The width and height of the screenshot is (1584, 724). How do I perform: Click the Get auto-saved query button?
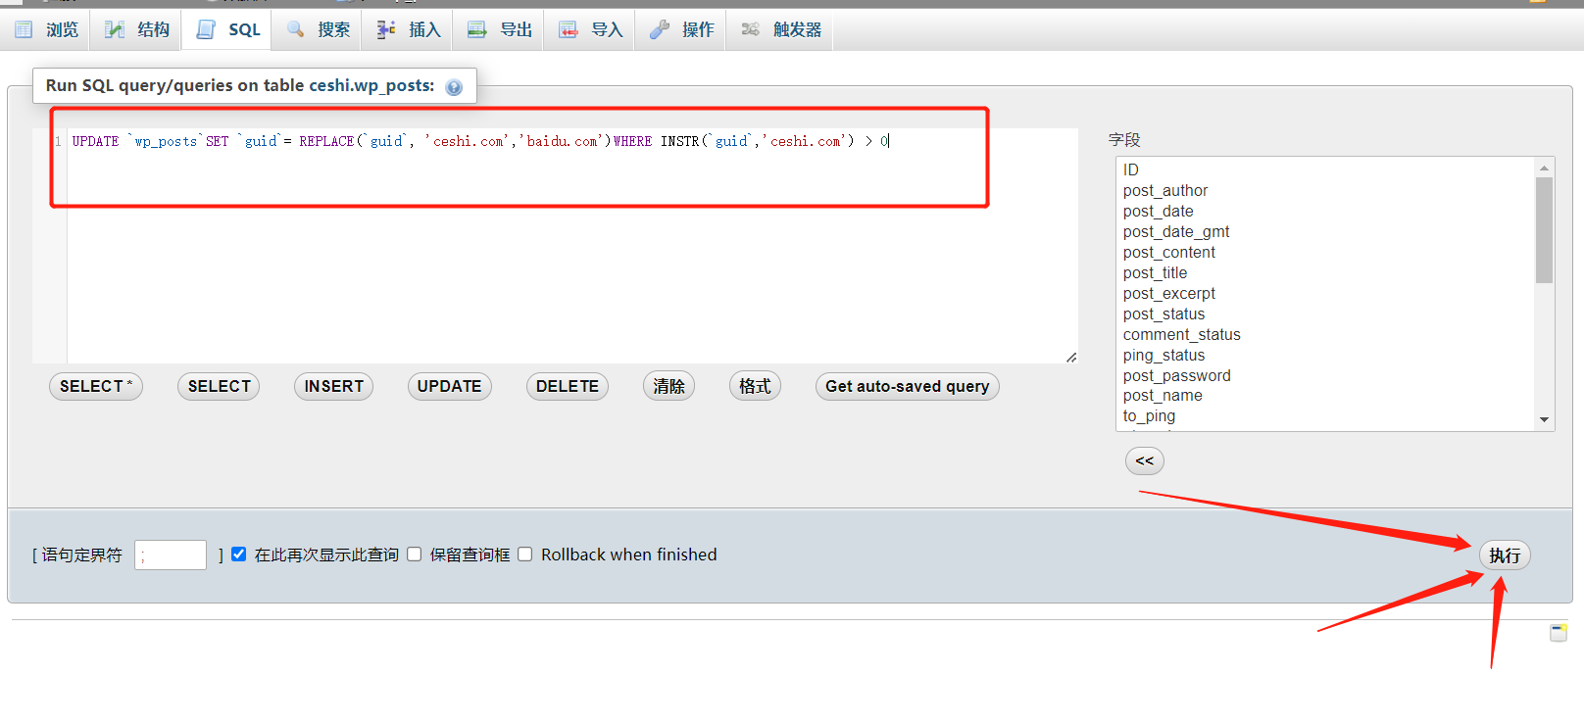coord(907,386)
